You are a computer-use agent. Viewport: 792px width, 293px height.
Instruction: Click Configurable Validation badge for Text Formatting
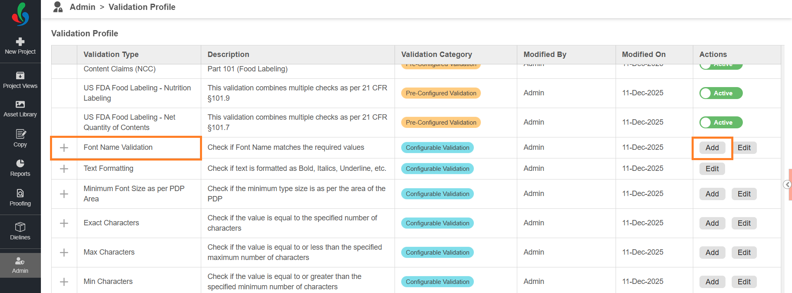click(438, 169)
